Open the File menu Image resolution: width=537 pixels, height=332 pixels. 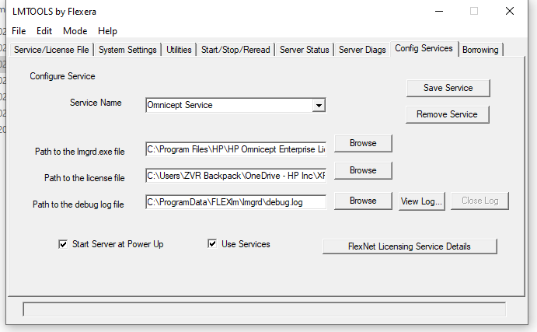pyautogui.click(x=19, y=31)
